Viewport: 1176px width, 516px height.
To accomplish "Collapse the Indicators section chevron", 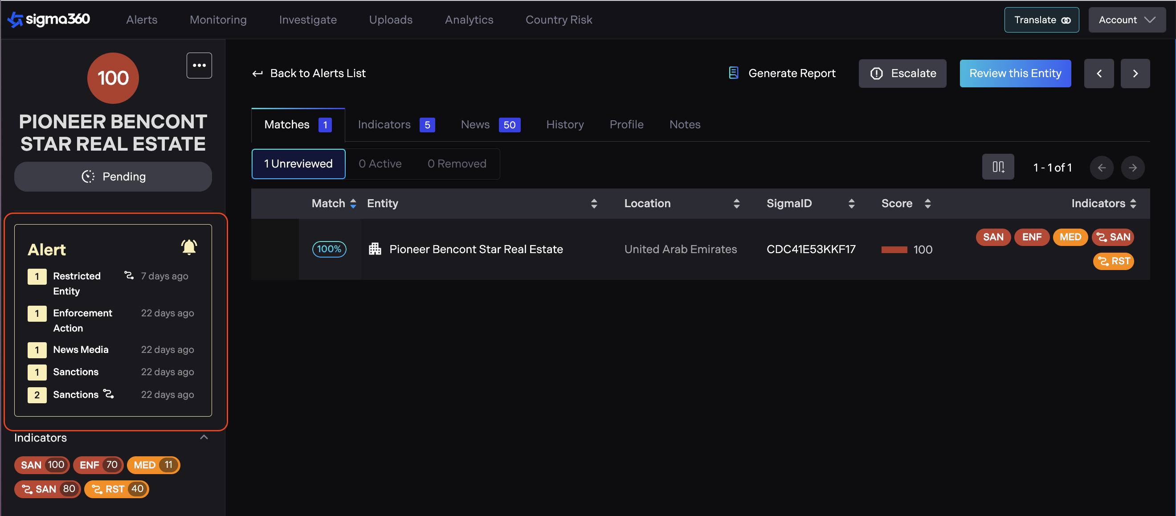I will click(204, 437).
